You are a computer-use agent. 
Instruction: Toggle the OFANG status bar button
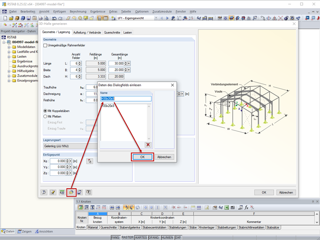154,237
